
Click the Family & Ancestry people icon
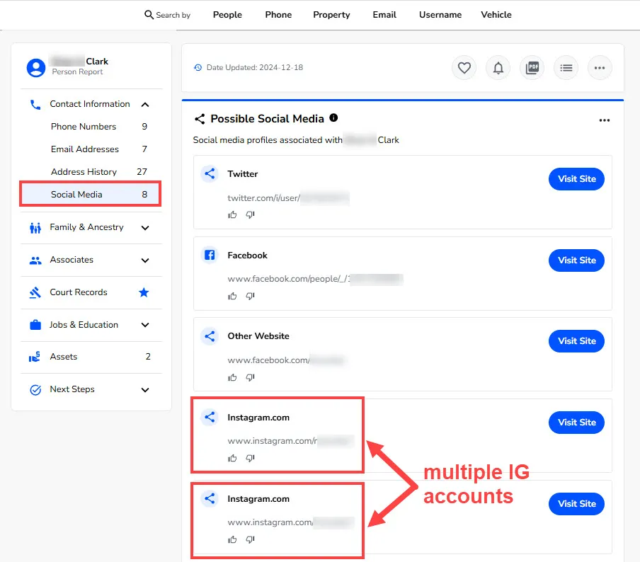[35, 228]
